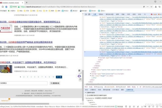Screen dimensions: 162x108
Task: Enable full-page accessibility tree checkbox
Action: 86,95
